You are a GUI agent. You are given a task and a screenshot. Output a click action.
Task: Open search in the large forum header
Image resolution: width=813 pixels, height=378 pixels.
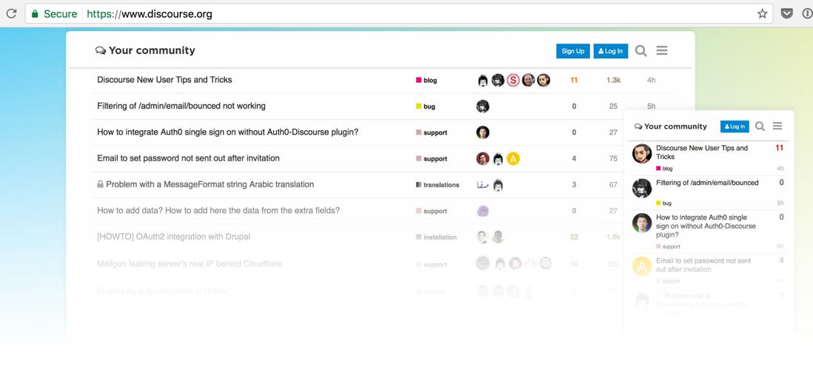click(x=641, y=51)
